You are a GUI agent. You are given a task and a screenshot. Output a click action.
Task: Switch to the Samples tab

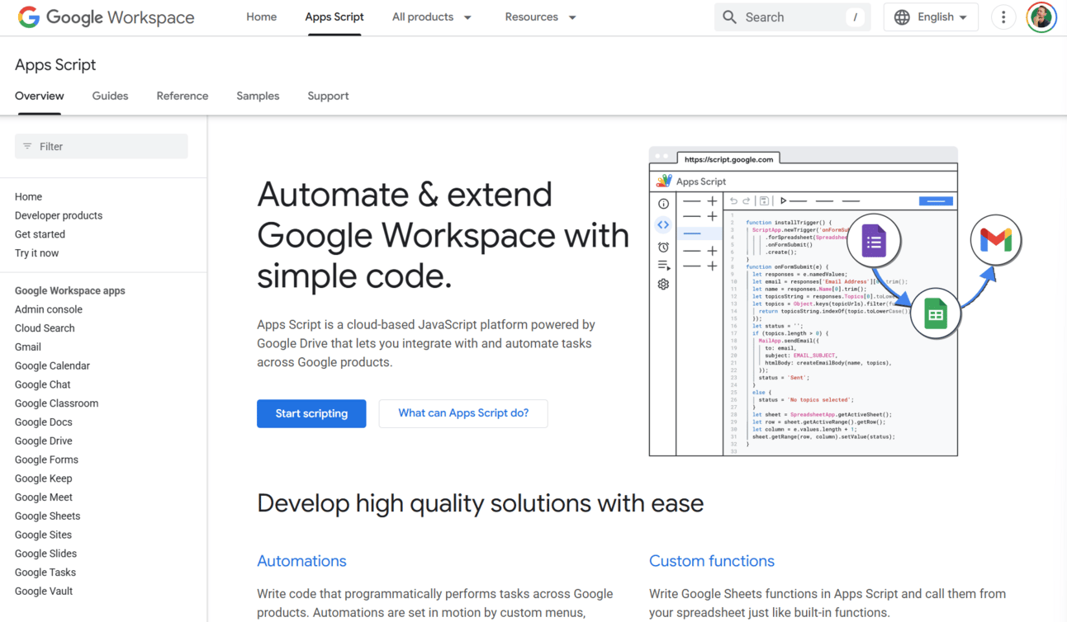point(258,96)
